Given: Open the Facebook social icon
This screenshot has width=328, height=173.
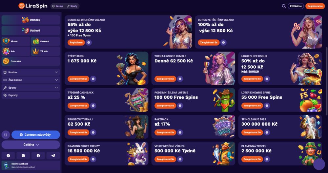Looking at the screenshot, I should pos(38,156).
